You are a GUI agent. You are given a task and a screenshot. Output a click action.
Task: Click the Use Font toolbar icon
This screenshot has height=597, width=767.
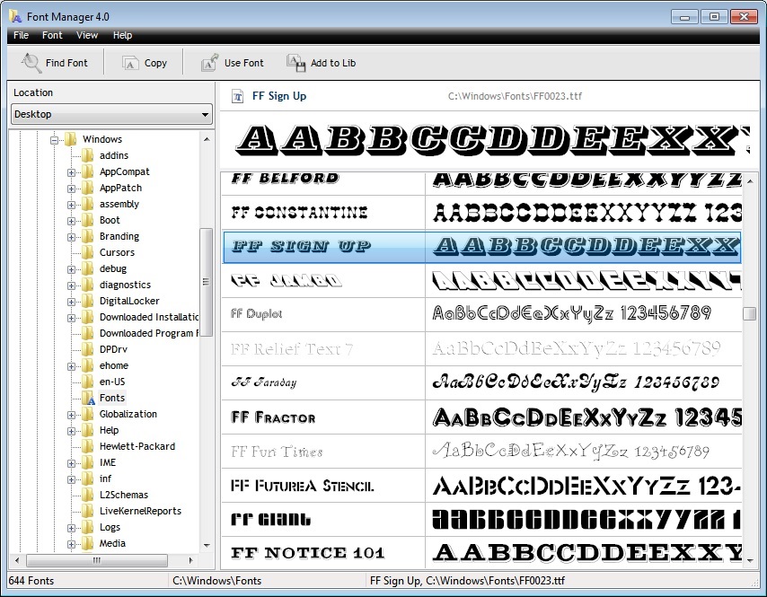coord(209,63)
